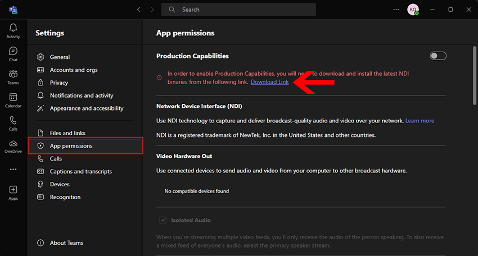This screenshot has width=478, height=256.
Task: Open the Calendar view
Action: click(x=13, y=100)
